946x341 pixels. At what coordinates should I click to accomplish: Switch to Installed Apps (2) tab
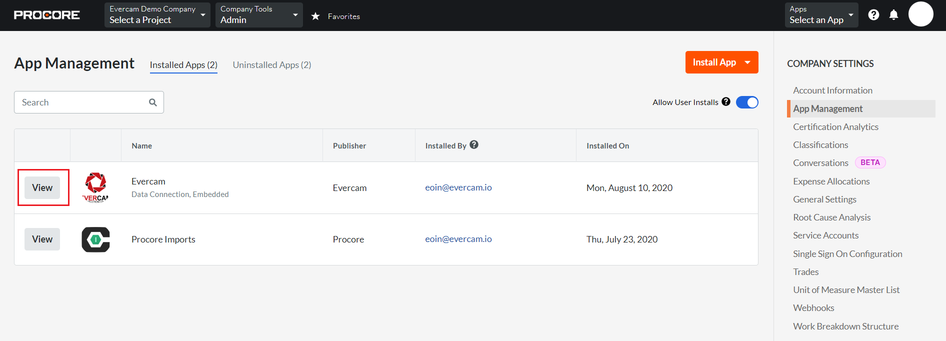pos(183,65)
